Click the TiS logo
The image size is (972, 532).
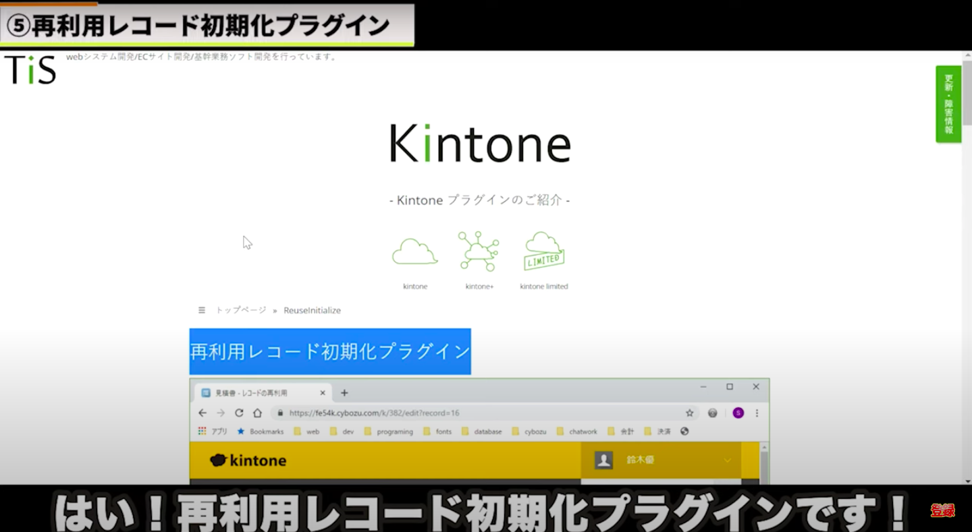pos(30,69)
